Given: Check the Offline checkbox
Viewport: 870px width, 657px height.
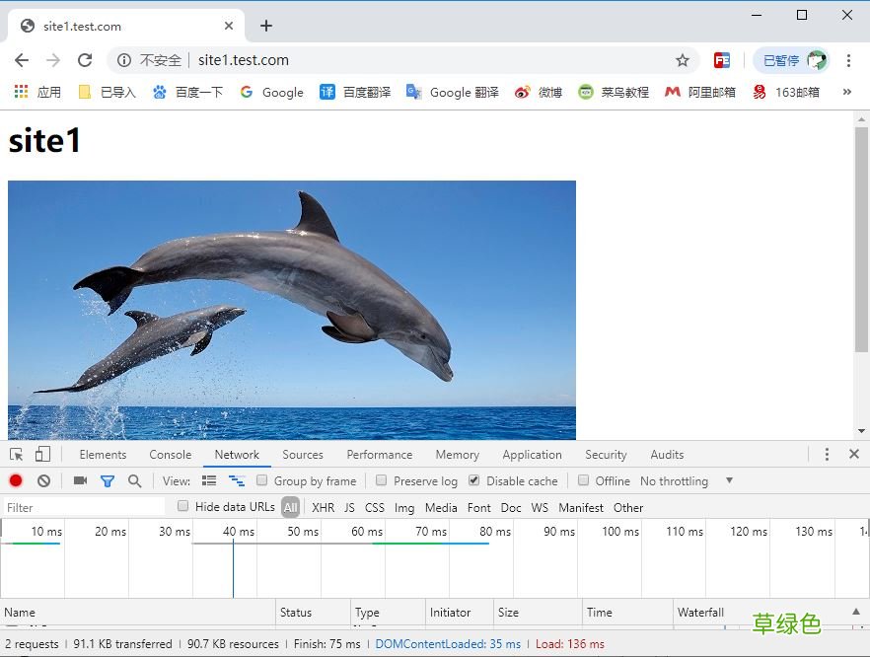Looking at the screenshot, I should (583, 480).
